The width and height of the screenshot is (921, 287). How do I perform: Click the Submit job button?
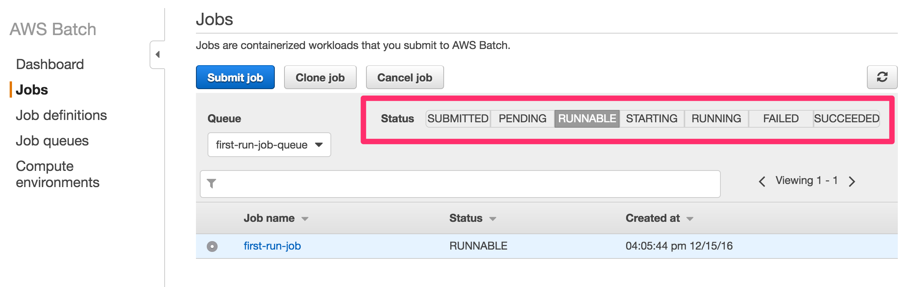pyautogui.click(x=235, y=77)
